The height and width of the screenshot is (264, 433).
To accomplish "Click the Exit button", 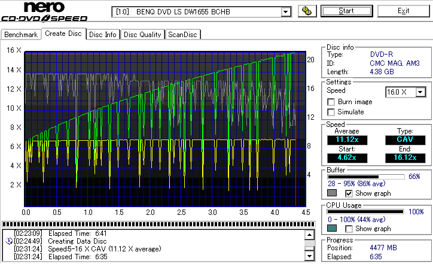I will [404, 11].
